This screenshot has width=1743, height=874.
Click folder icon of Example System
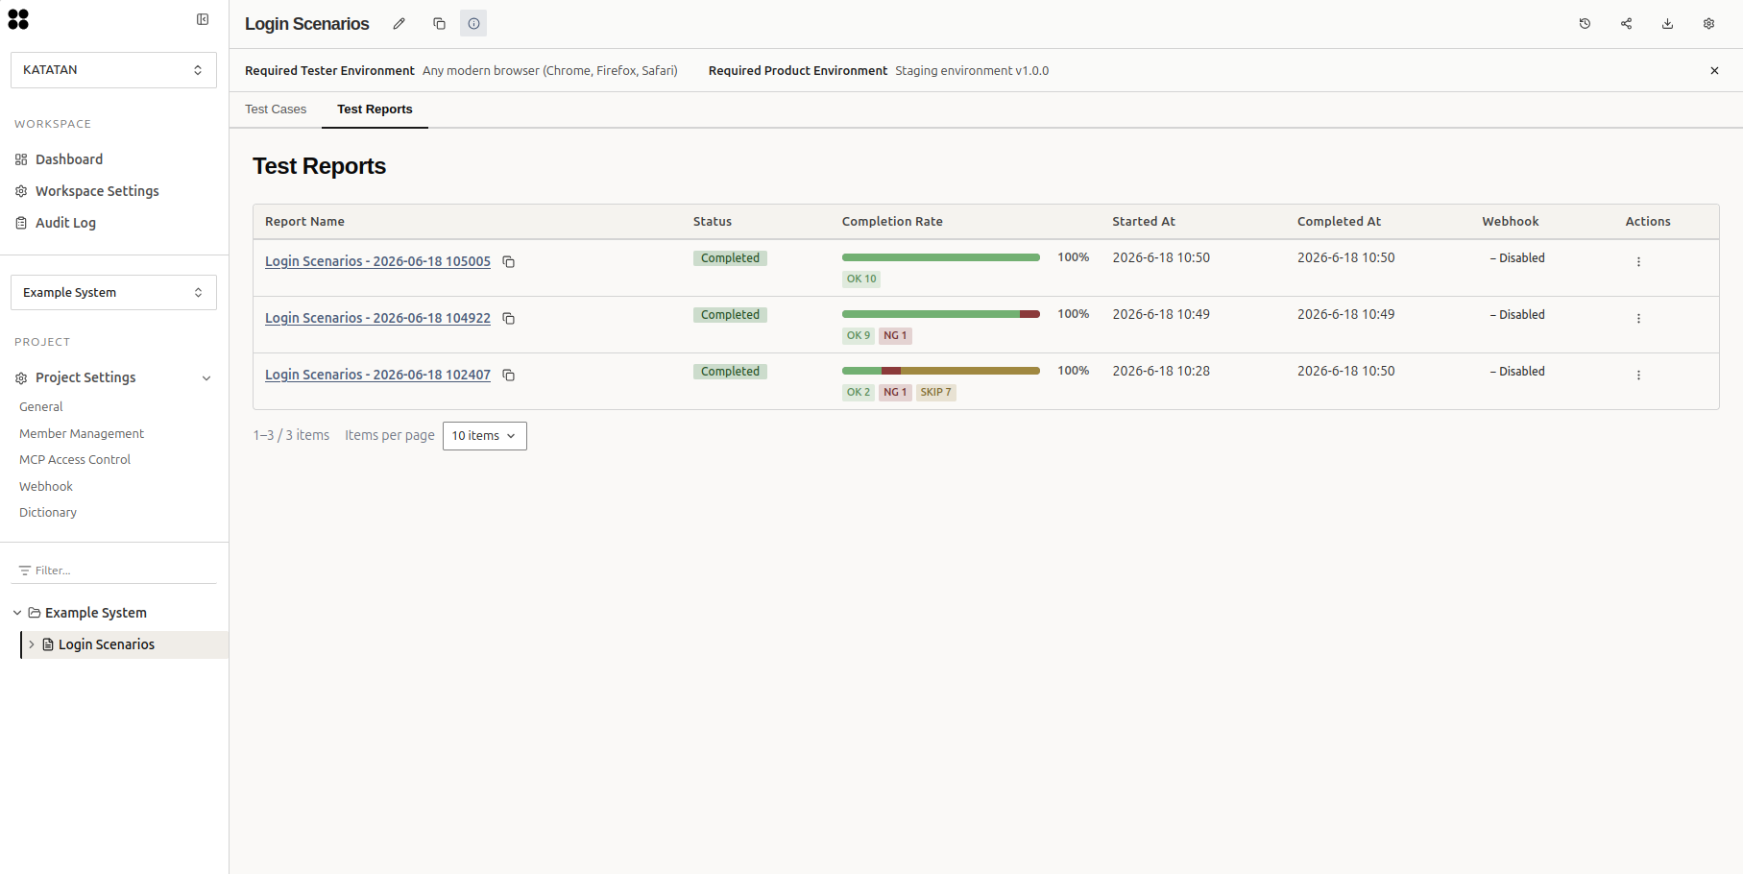click(35, 613)
